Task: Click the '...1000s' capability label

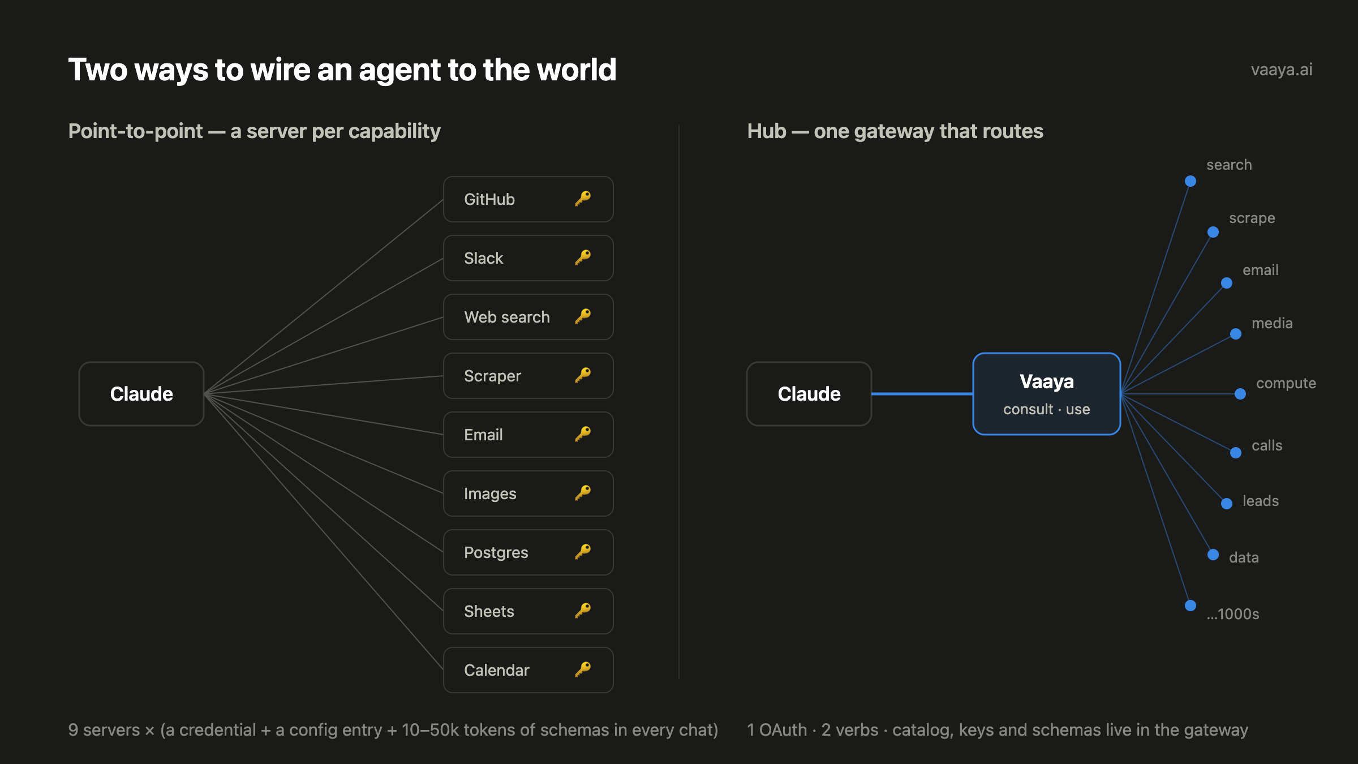Action: click(x=1233, y=614)
